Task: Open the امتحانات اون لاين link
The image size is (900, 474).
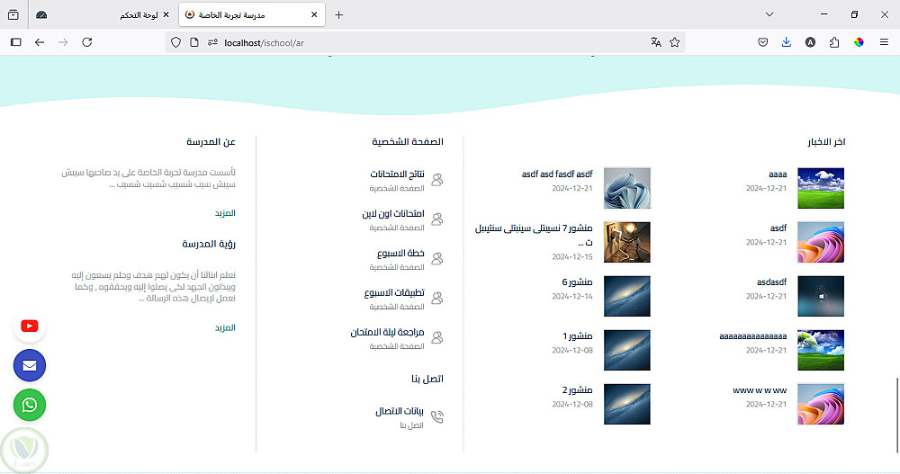Action: click(x=393, y=214)
